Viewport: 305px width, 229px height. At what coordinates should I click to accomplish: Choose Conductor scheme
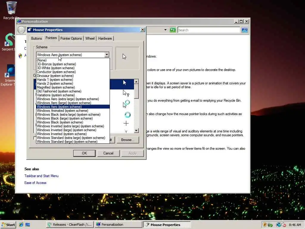tap(73, 72)
